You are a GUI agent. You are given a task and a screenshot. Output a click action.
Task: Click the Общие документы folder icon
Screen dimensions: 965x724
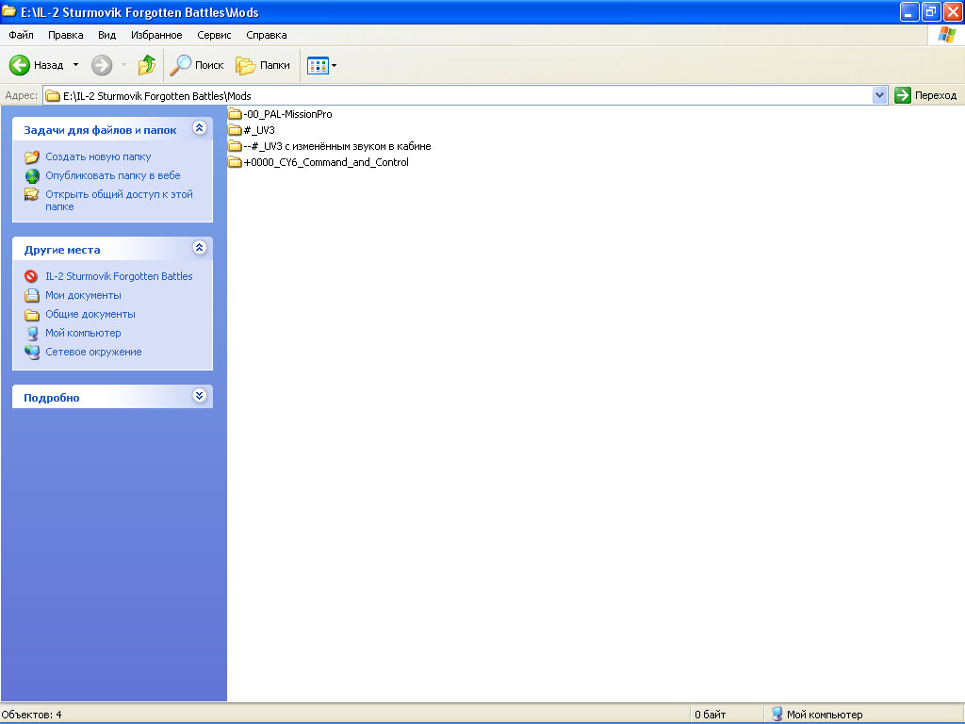[x=32, y=315]
